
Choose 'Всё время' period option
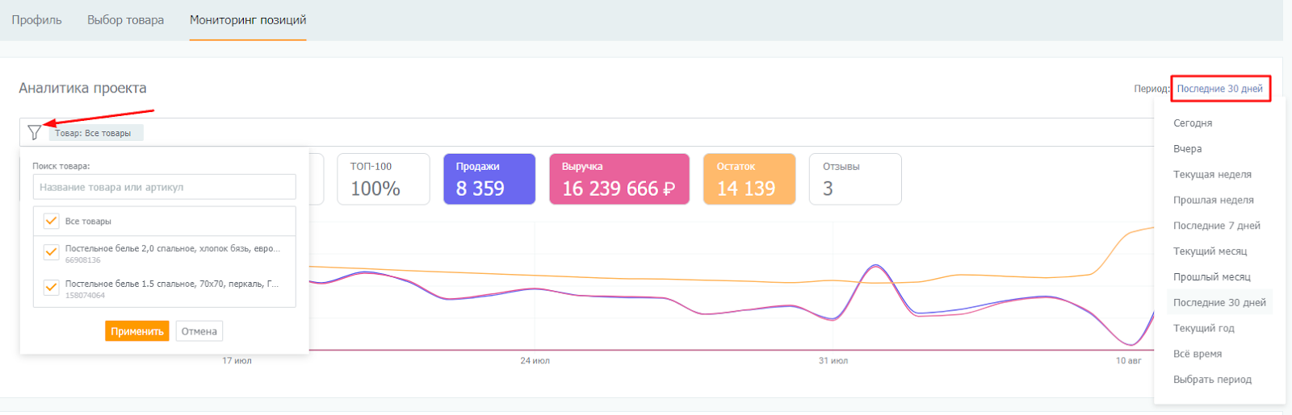click(x=1197, y=354)
